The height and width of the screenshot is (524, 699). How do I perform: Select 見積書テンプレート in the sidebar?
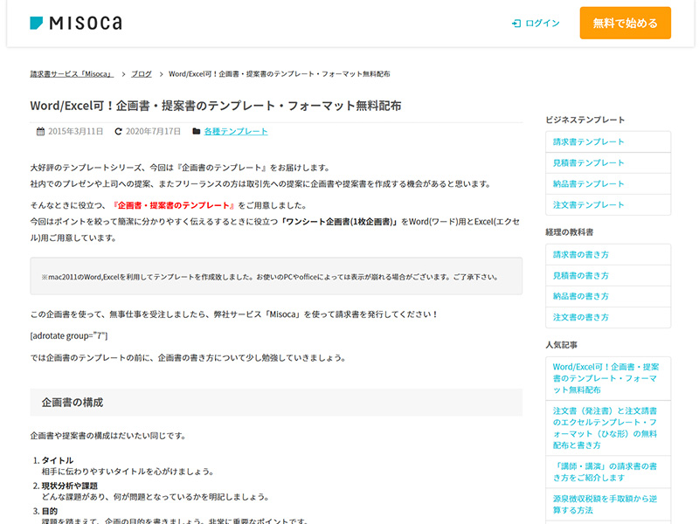click(588, 162)
